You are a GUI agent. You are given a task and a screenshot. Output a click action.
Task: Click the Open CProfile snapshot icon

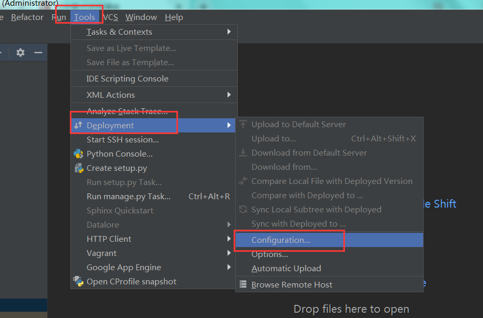coord(79,281)
